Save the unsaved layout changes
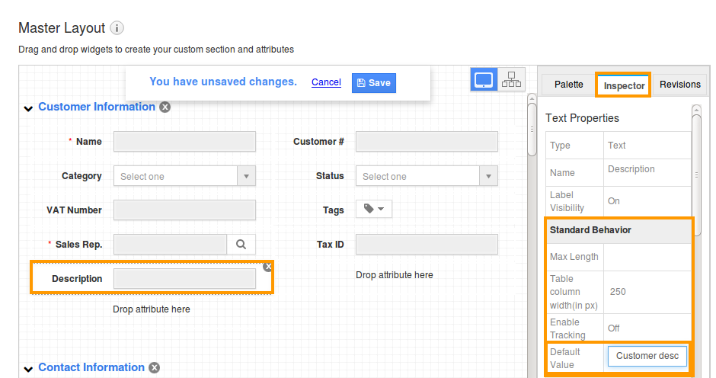The width and height of the screenshot is (716, 378). pos(373,83)
